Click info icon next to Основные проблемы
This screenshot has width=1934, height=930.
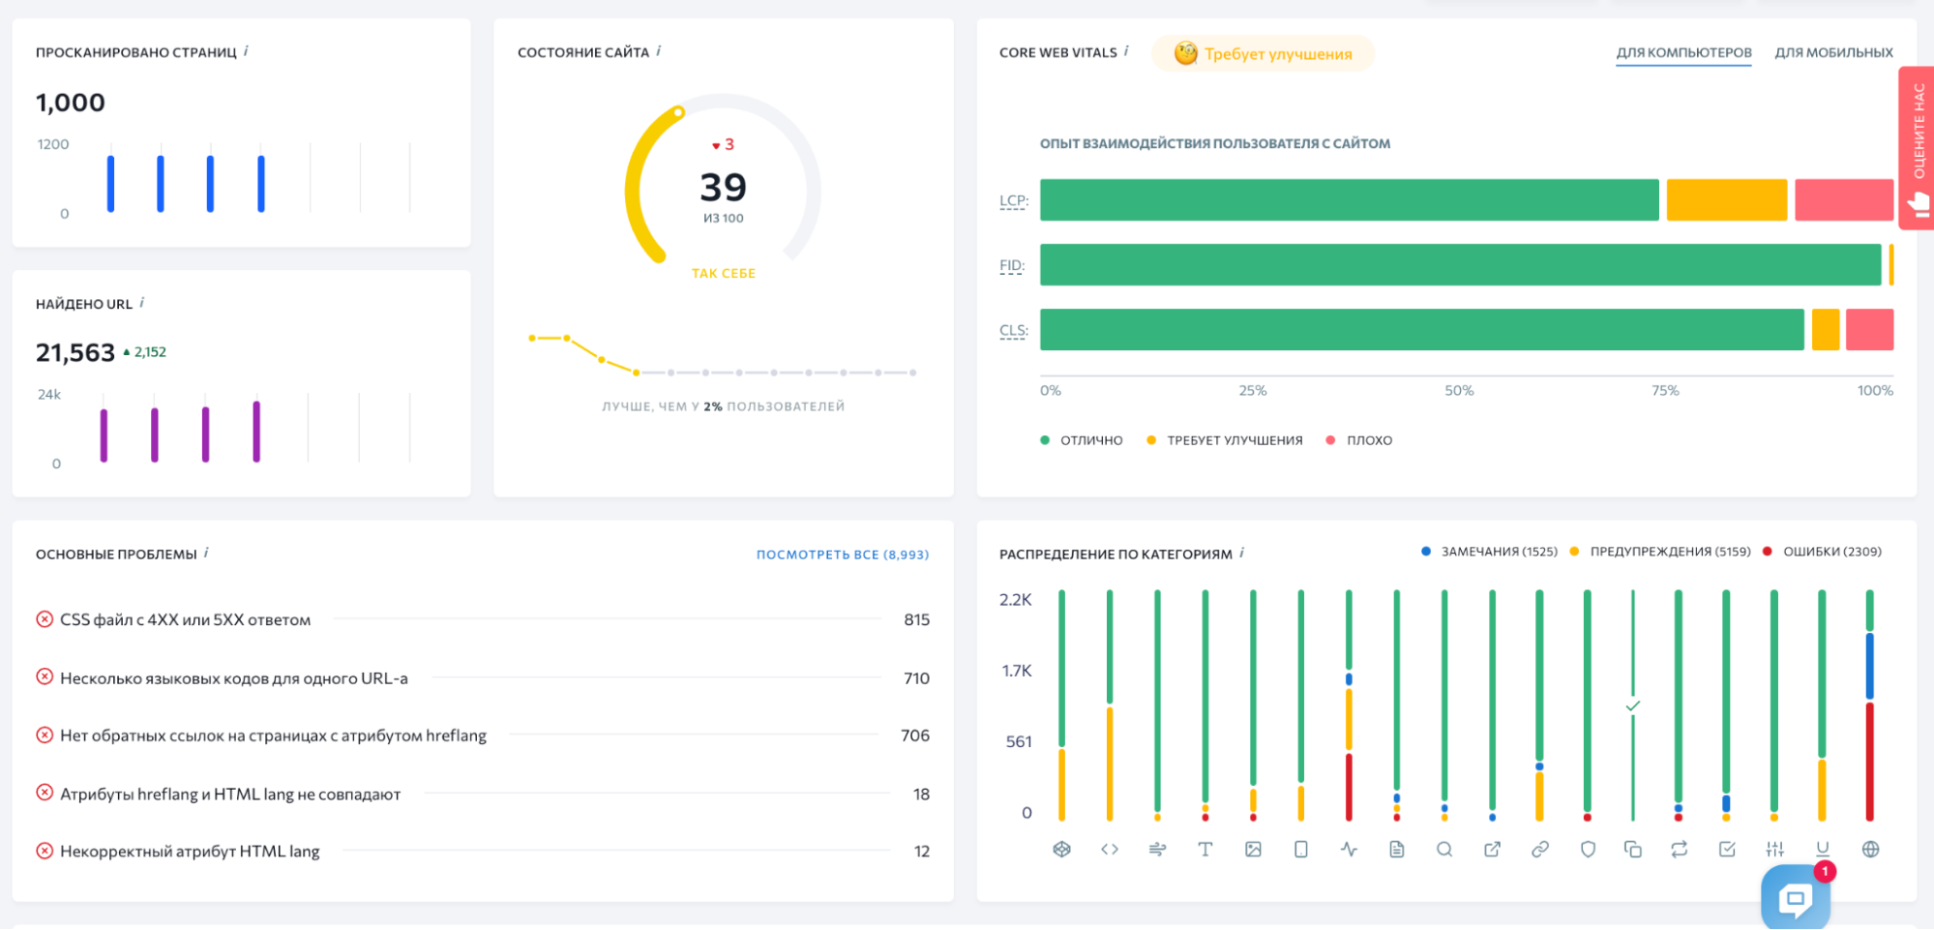click(206, 553)
